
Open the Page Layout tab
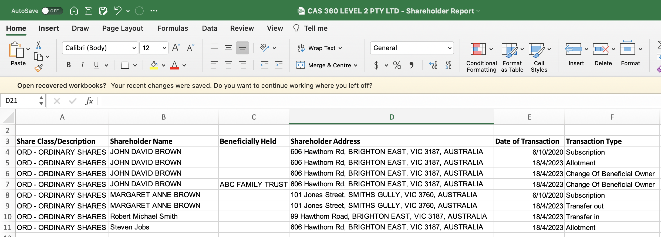pos(123,28)
